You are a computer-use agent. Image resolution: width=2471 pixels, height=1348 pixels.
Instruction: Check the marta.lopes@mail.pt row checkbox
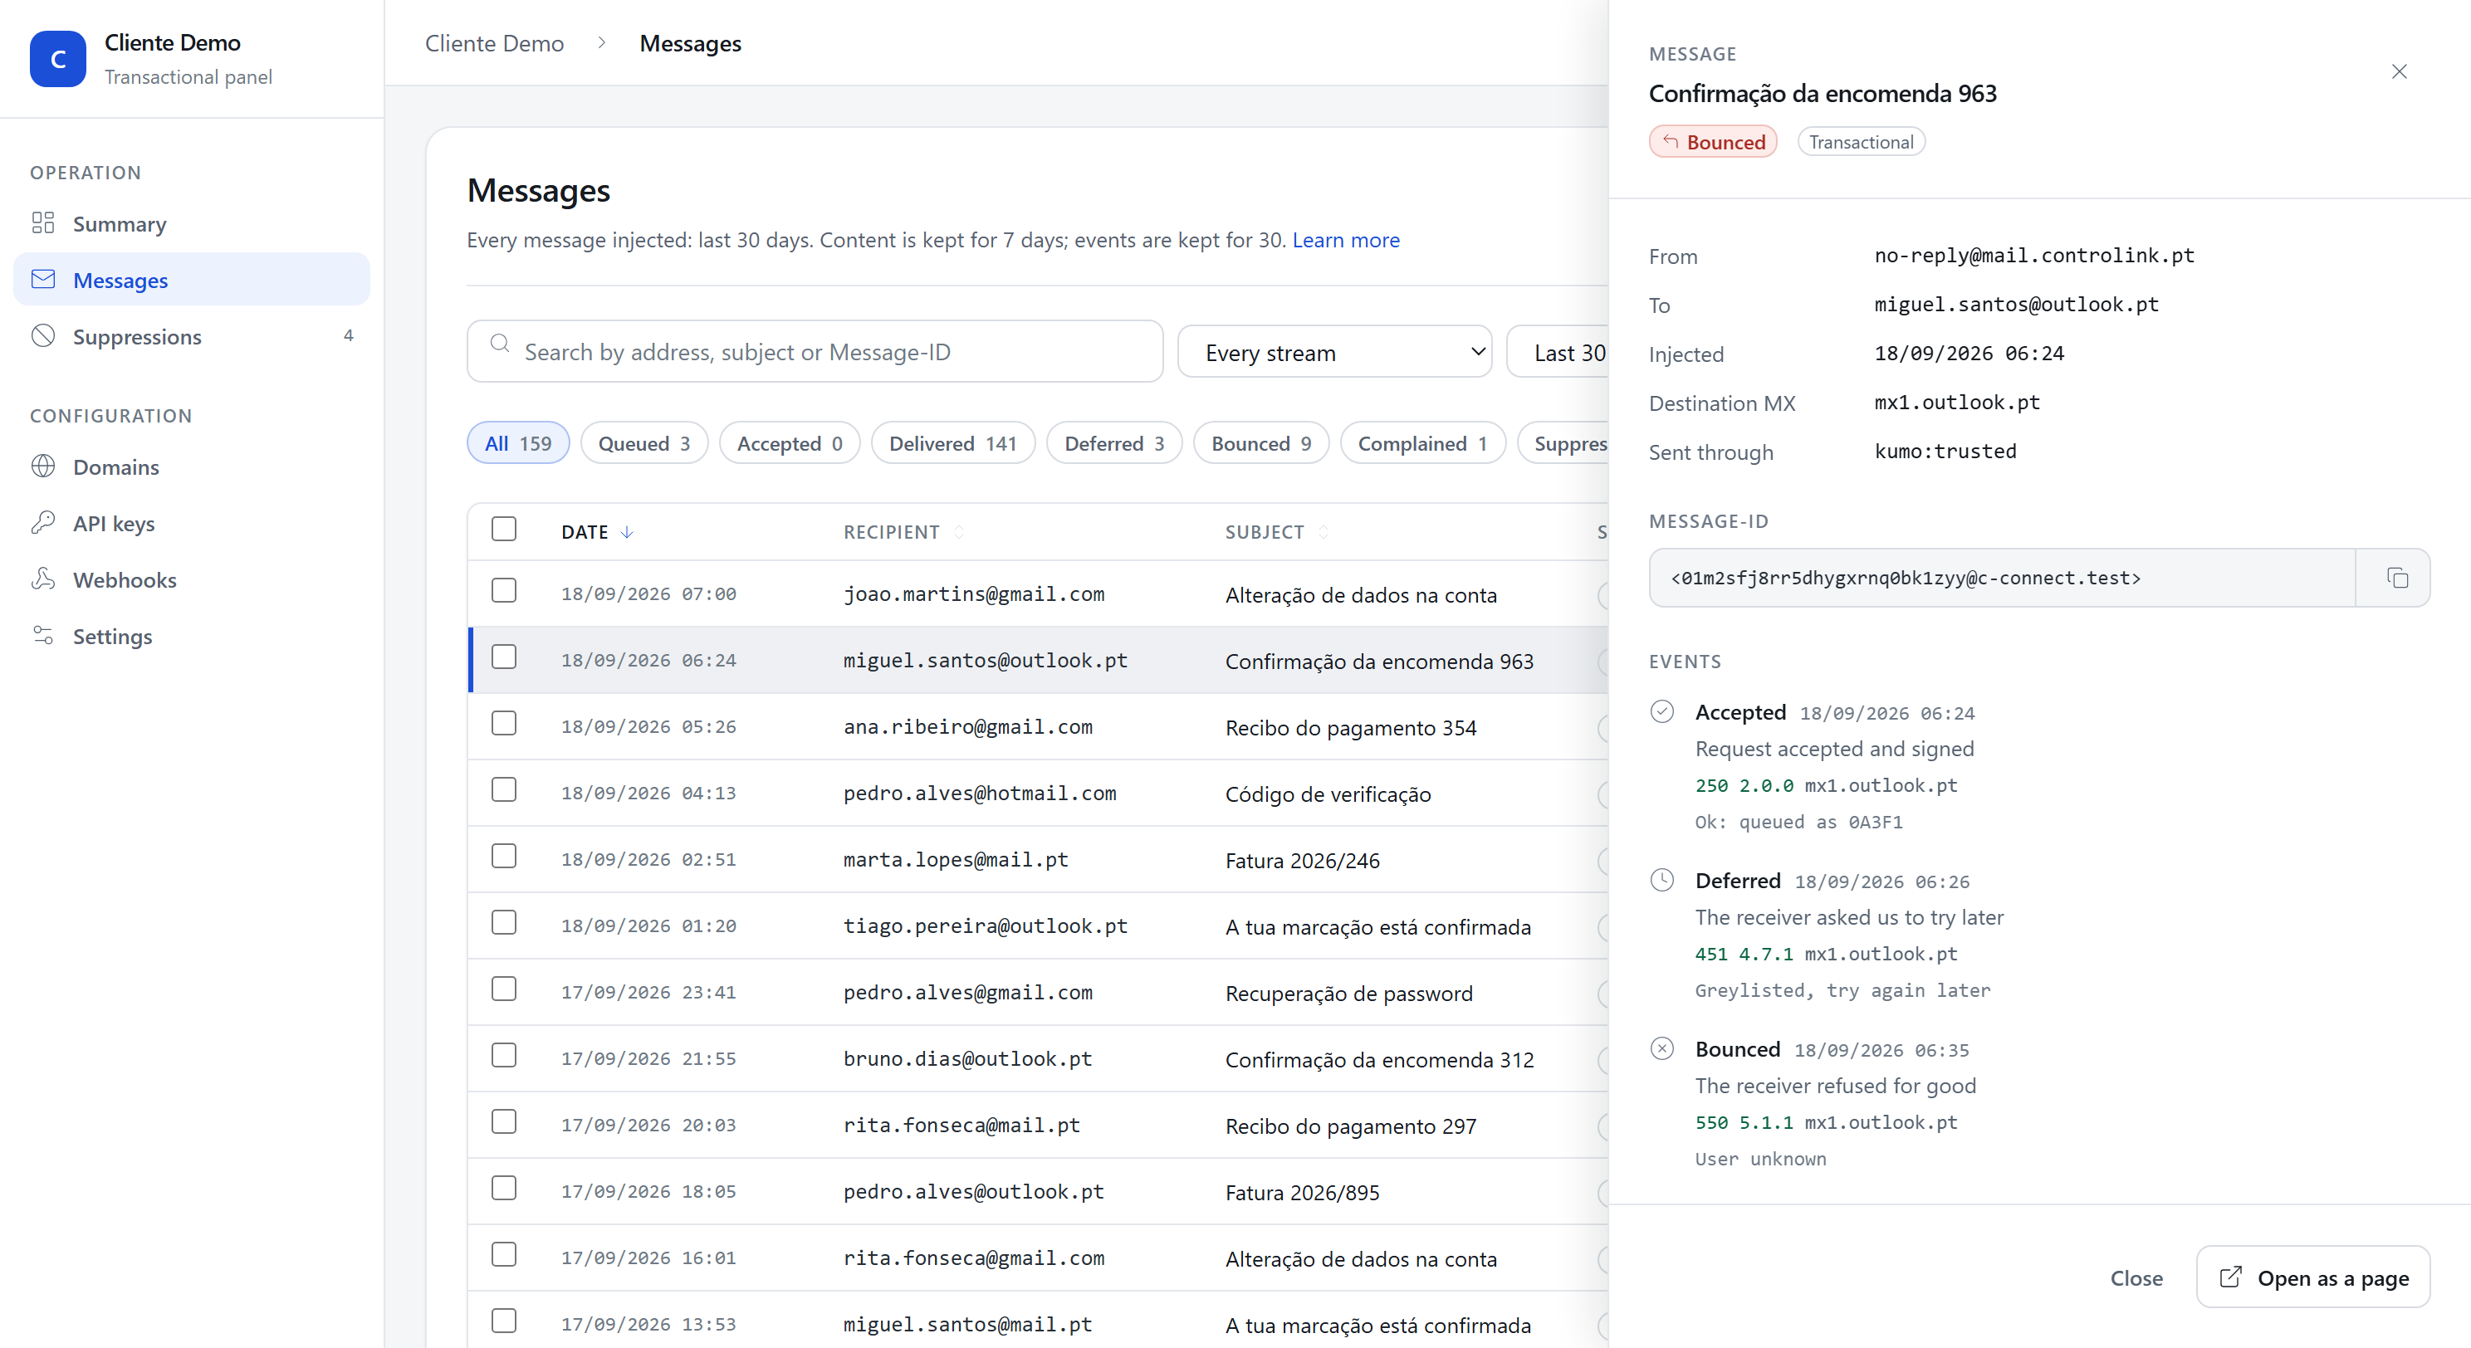tap(504, 856)
